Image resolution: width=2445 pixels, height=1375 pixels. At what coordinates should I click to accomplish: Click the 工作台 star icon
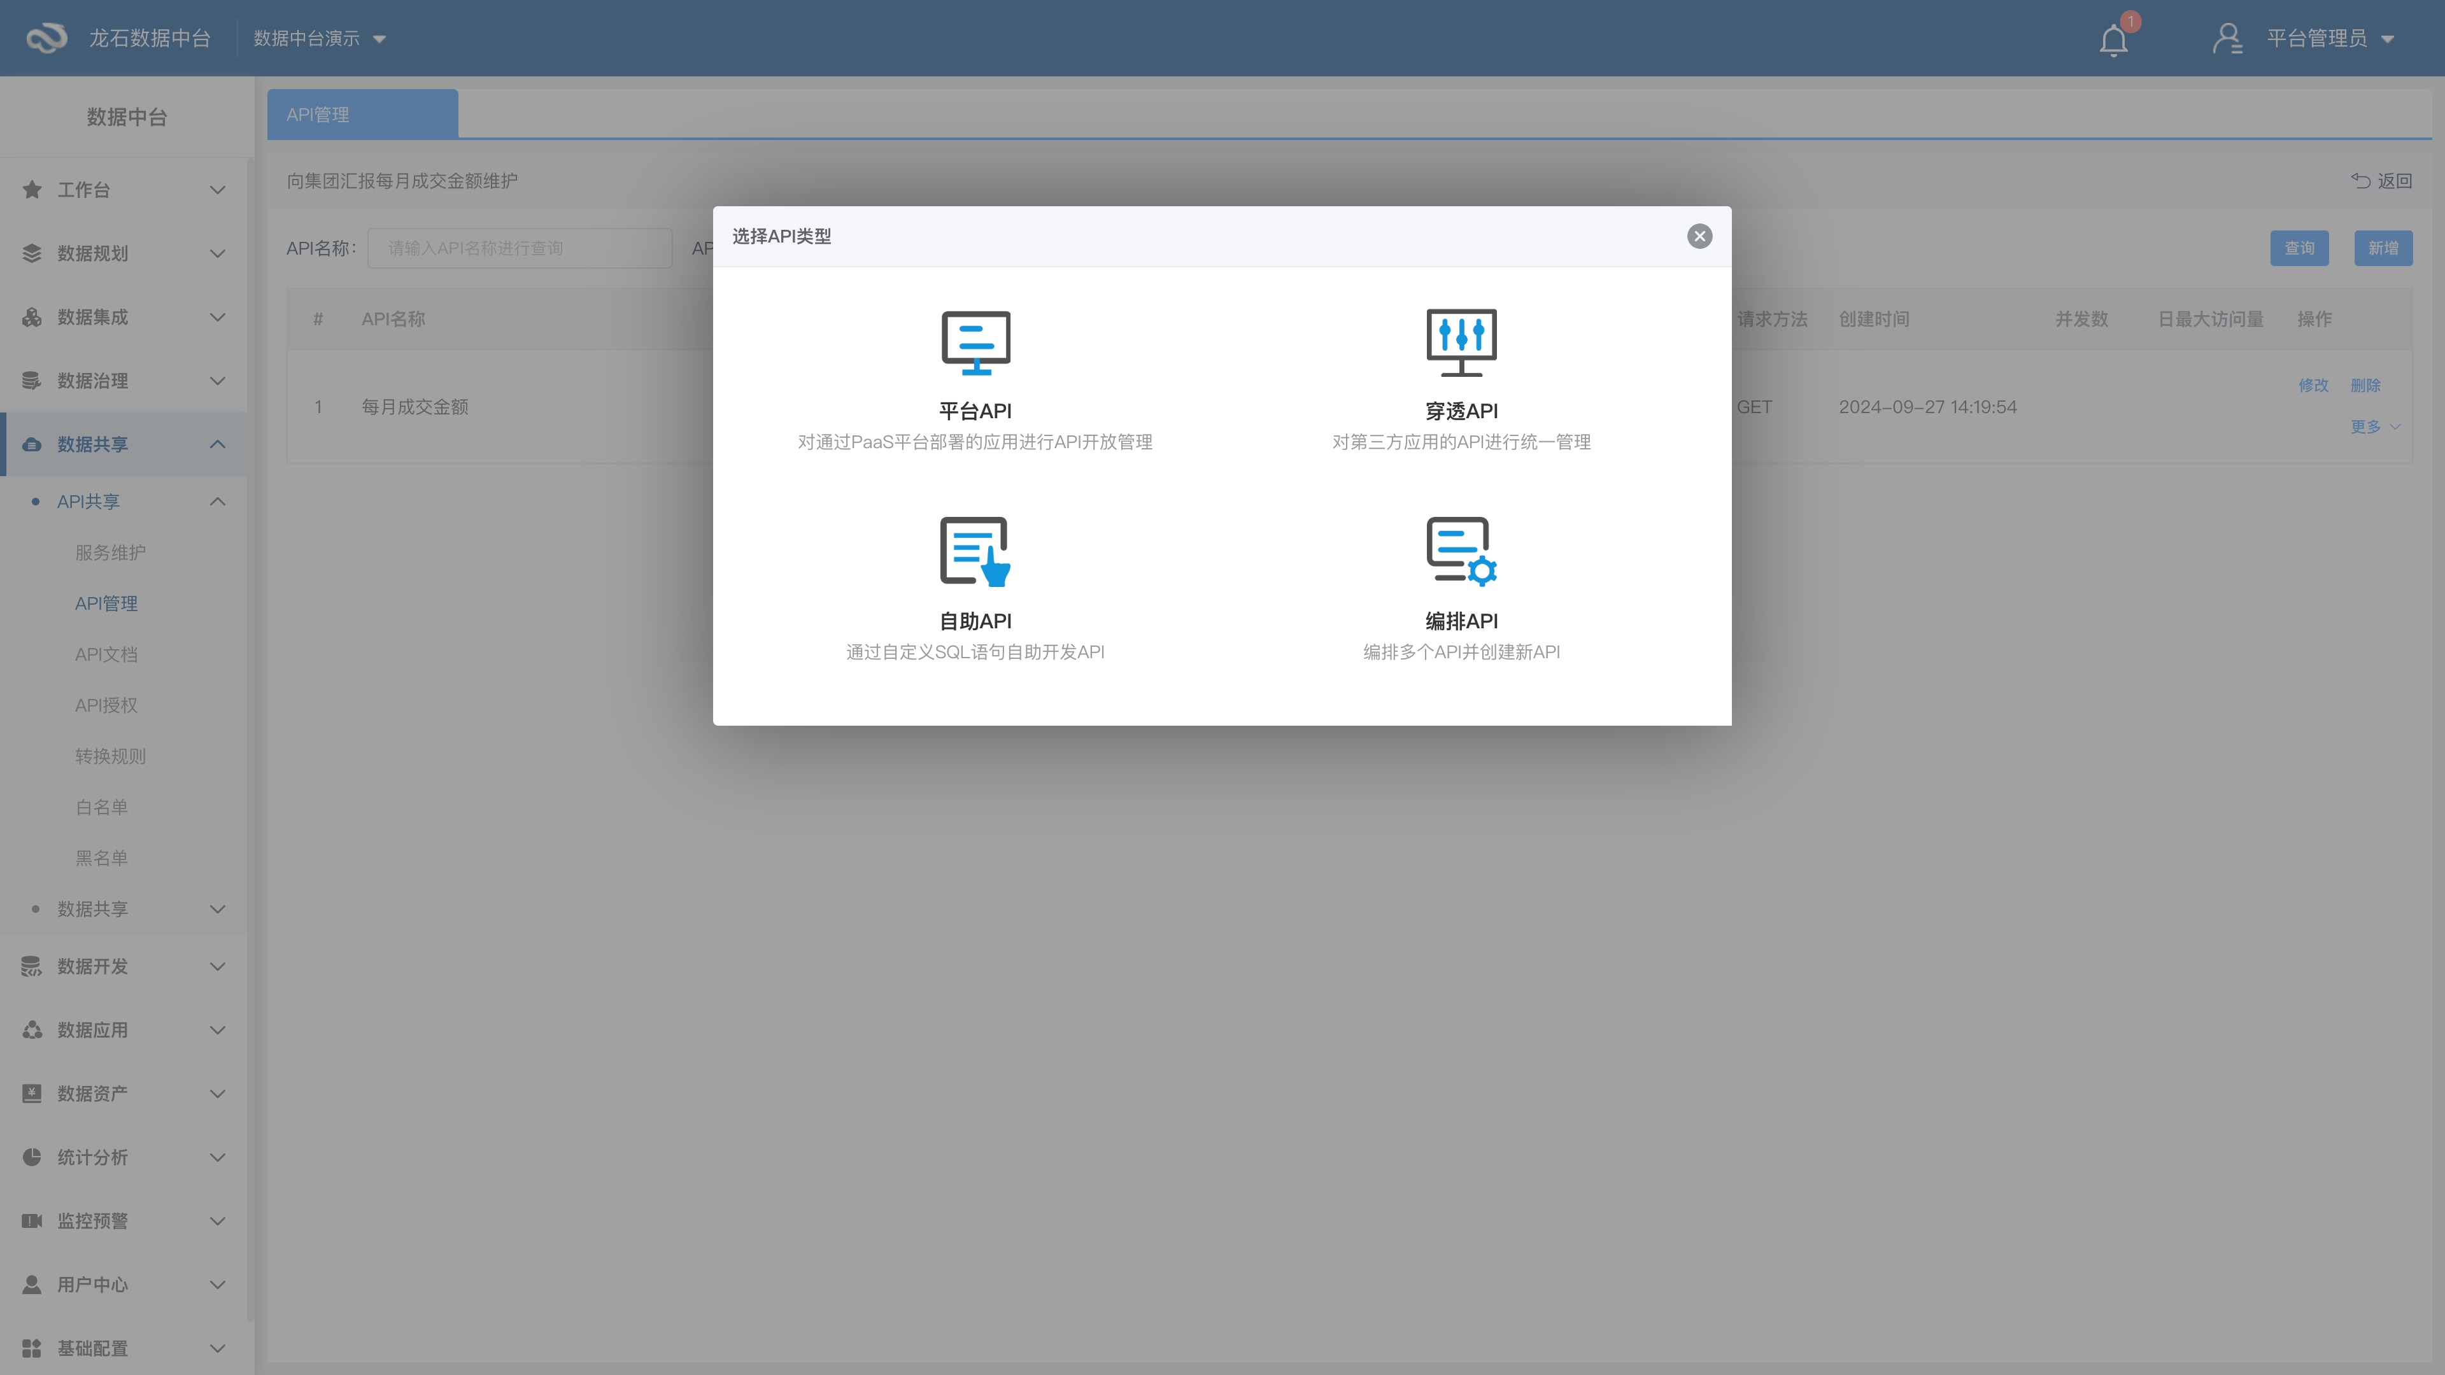[x=32, y=190]
